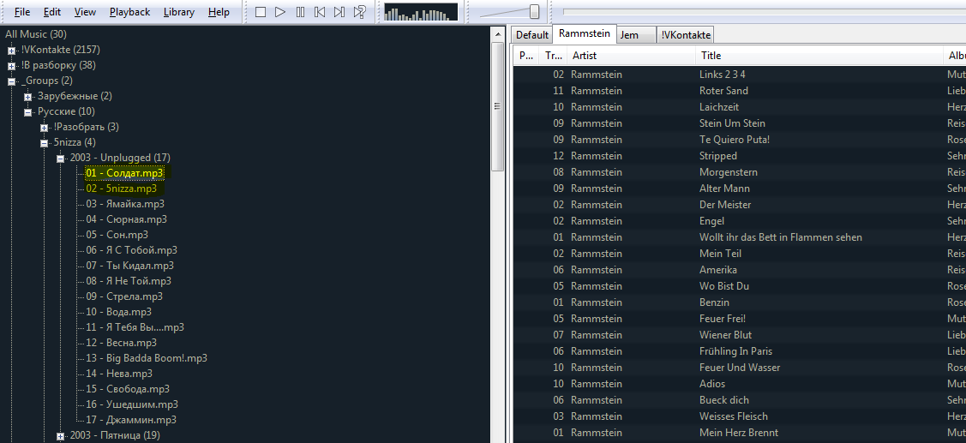Jump to the previous track
The width and height of the screenshot is (966, 443).
pos(320,12)
